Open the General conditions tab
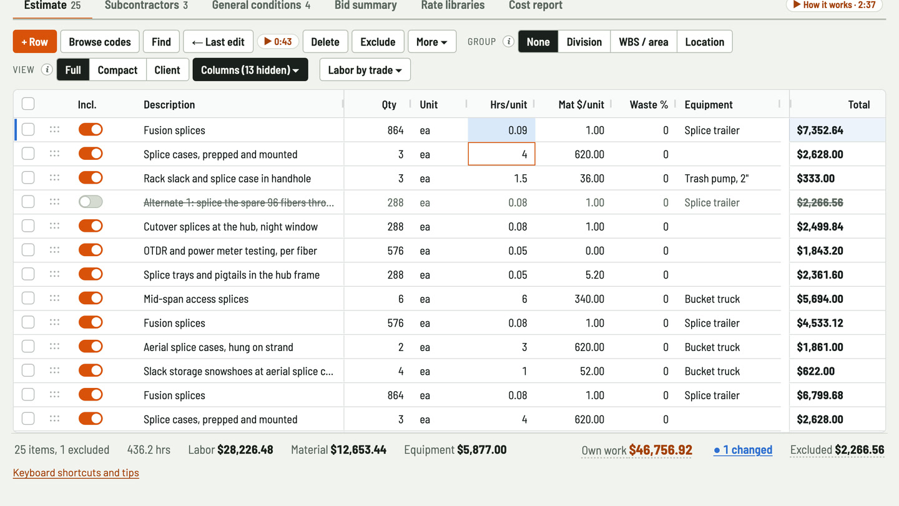 point(261,6)
